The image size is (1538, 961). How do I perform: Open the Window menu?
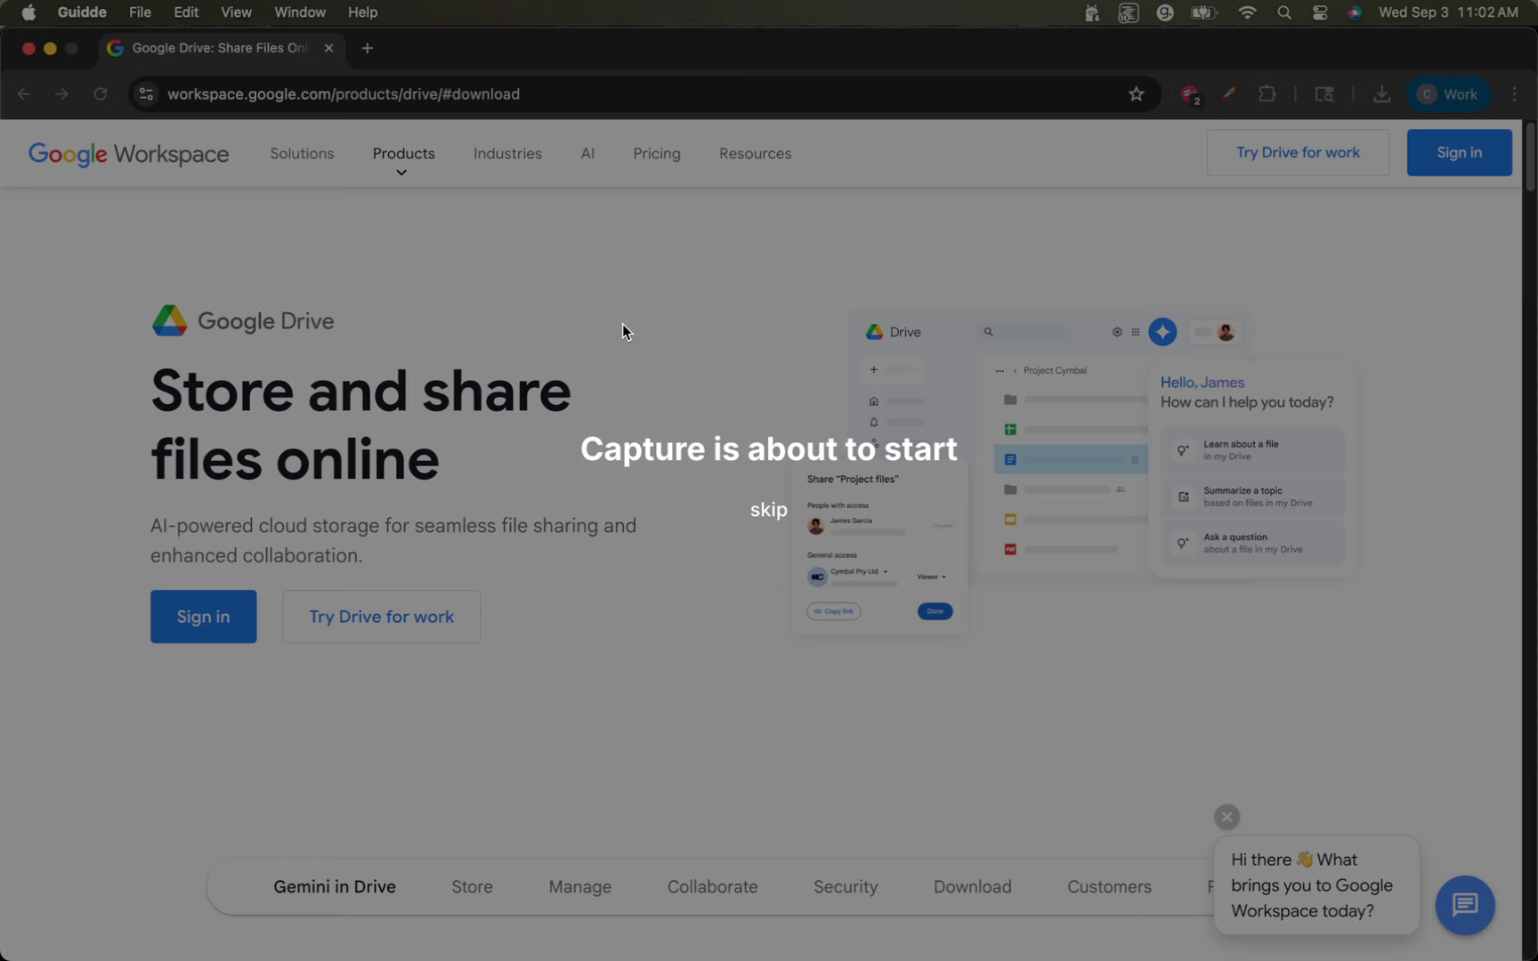(300, 12)
